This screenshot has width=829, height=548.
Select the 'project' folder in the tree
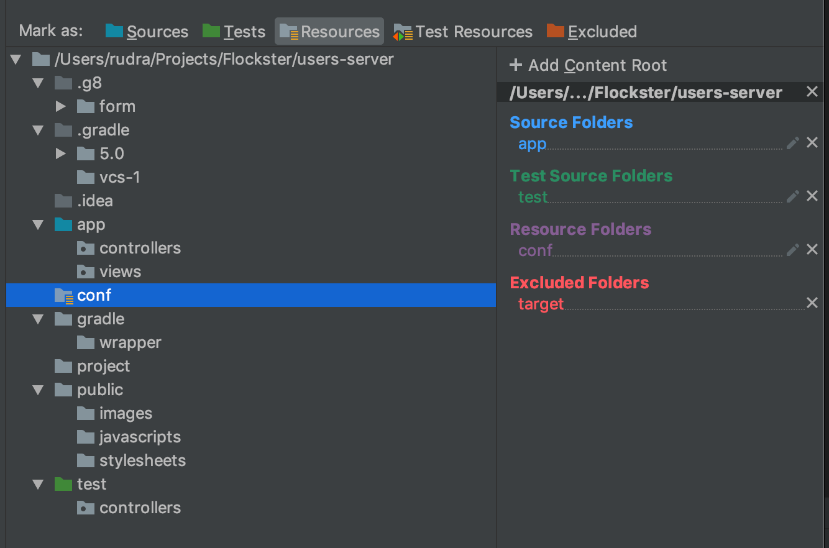pyautogui.click(x=103, y=366)
